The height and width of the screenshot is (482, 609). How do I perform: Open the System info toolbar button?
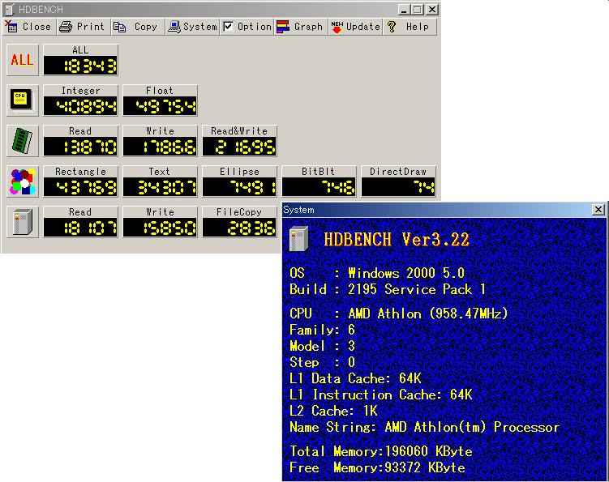coord(192,27)
